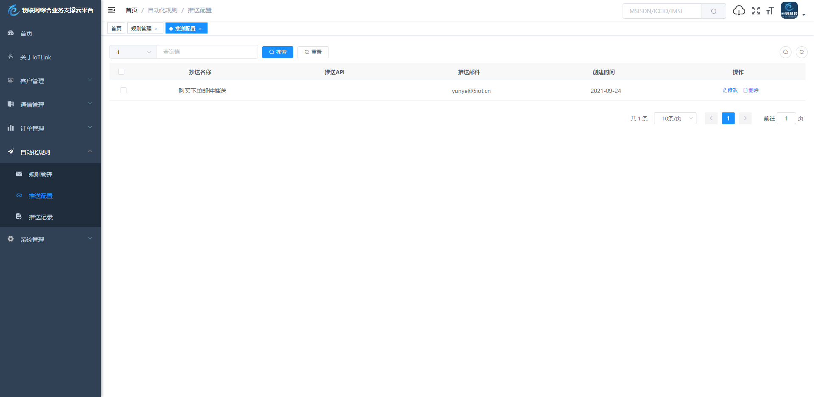The image size is (814, 397).
Task: Expand the 订单管理 menu chevron
Action: coord(90,127)
